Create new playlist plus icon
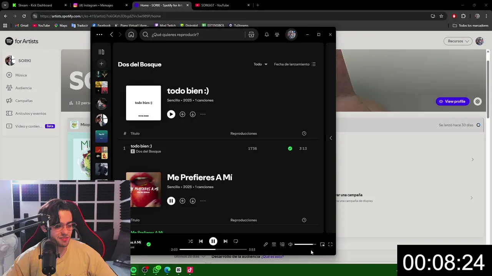The image size is (492, 276). (x=101, y=64)
